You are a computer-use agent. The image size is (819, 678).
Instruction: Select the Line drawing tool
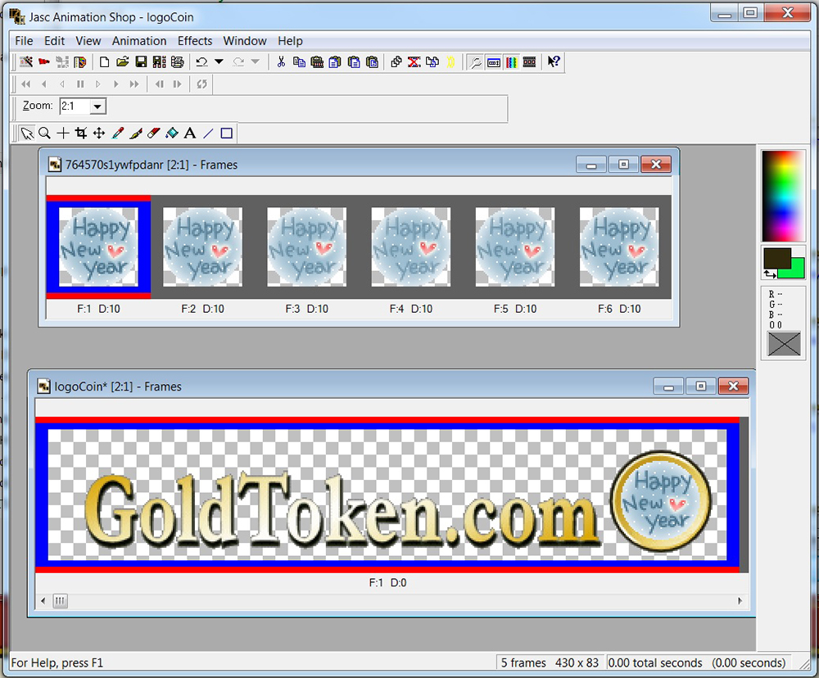point(208,133)
